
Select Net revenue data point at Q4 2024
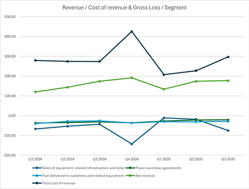tap(132, 78)
